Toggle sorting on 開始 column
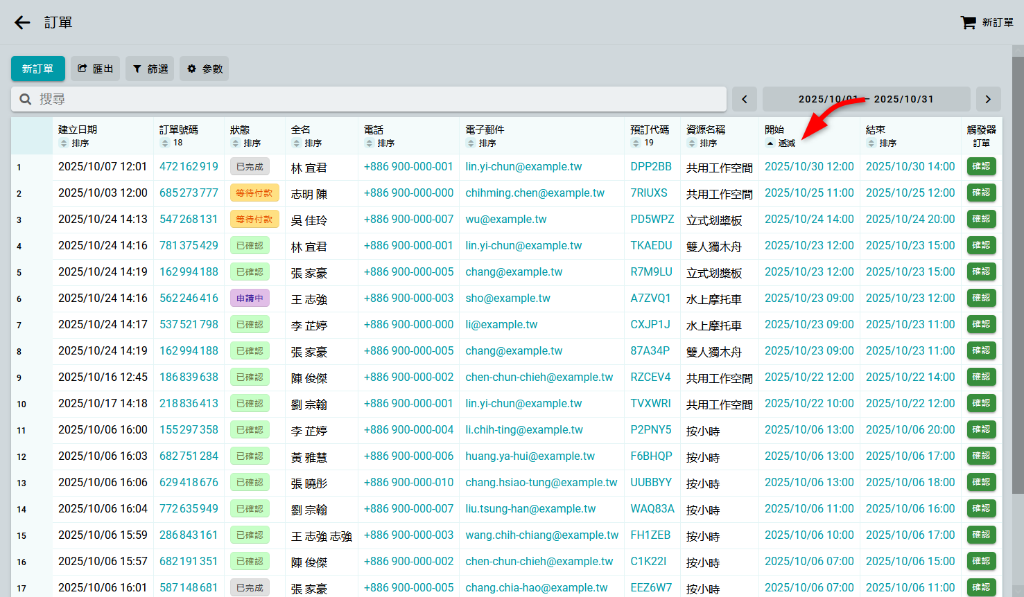1024x597 pixels. (781, 143)
